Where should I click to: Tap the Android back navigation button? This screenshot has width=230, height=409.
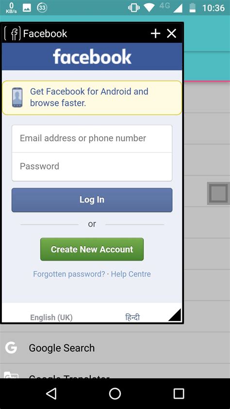[51, 393]
